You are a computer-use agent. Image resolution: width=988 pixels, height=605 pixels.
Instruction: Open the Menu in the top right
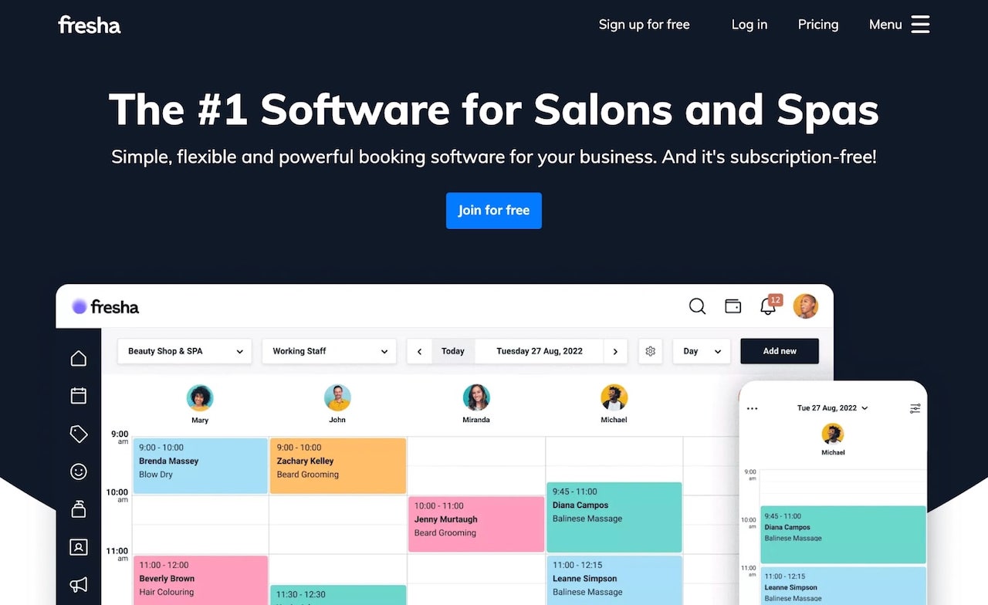898,24
